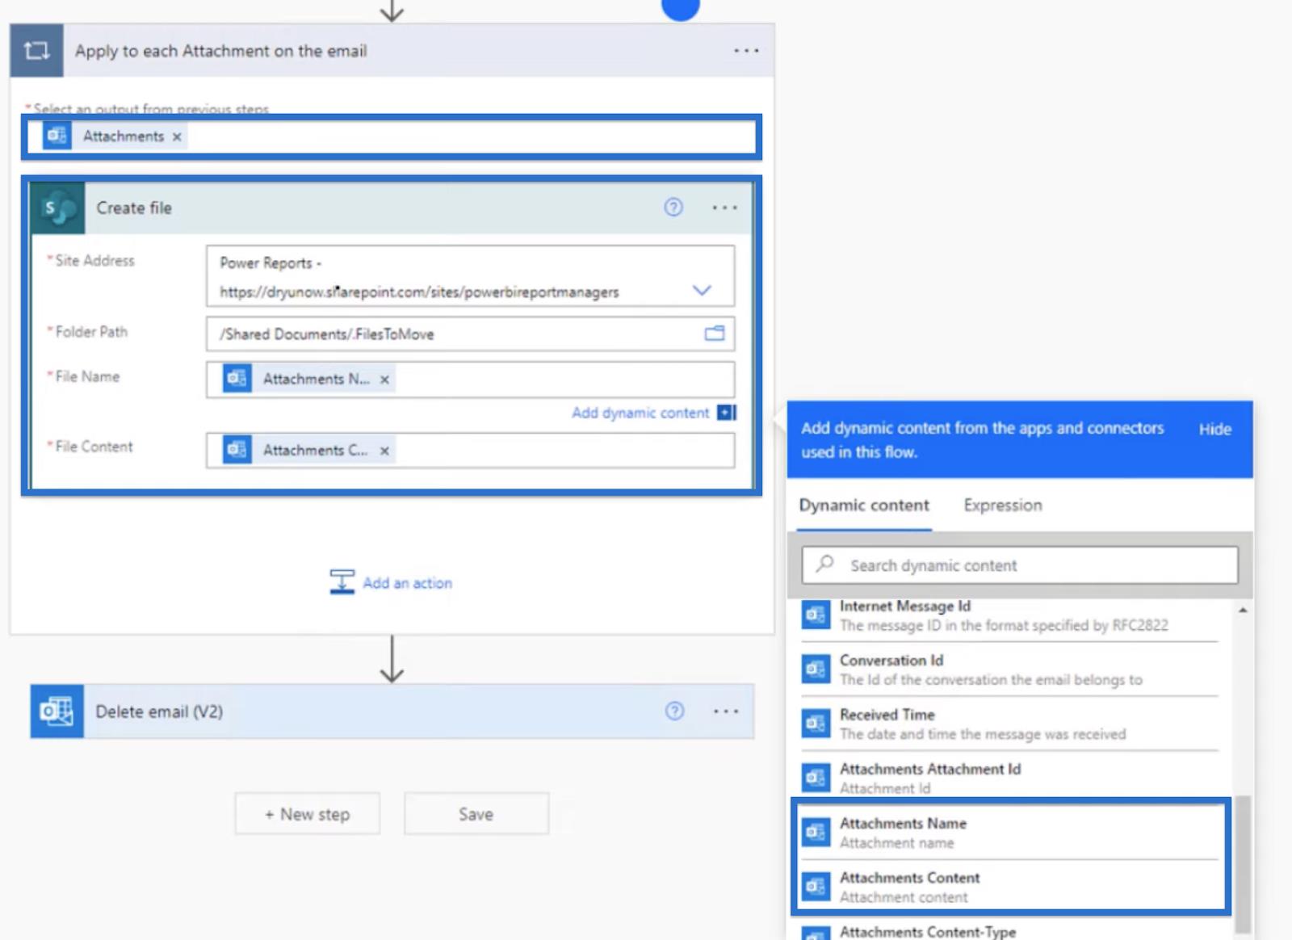Click the Search dynamic content field
Image resolution: width=1292 pixels, height=940 pixels.
(x=1020, y=565)
